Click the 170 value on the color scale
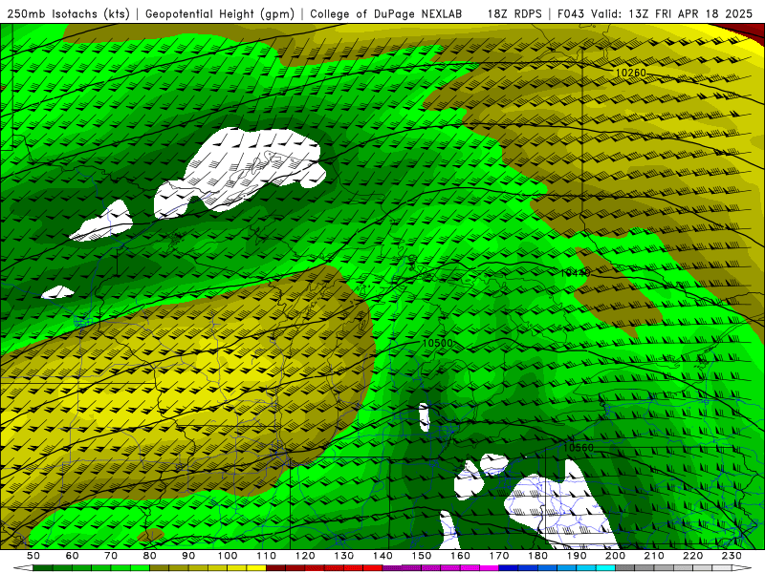Viewport: 765px width, 573px height. click(x=499, y=556)
